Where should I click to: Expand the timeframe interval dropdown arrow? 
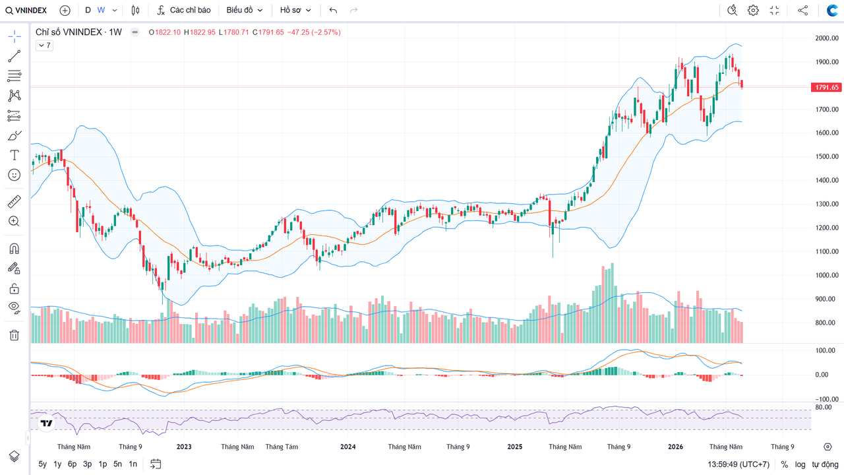[x=115, y=10]
